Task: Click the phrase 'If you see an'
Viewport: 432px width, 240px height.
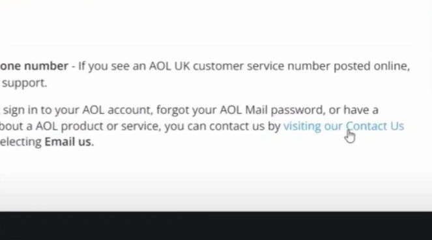Action: [x=112, y=67]
